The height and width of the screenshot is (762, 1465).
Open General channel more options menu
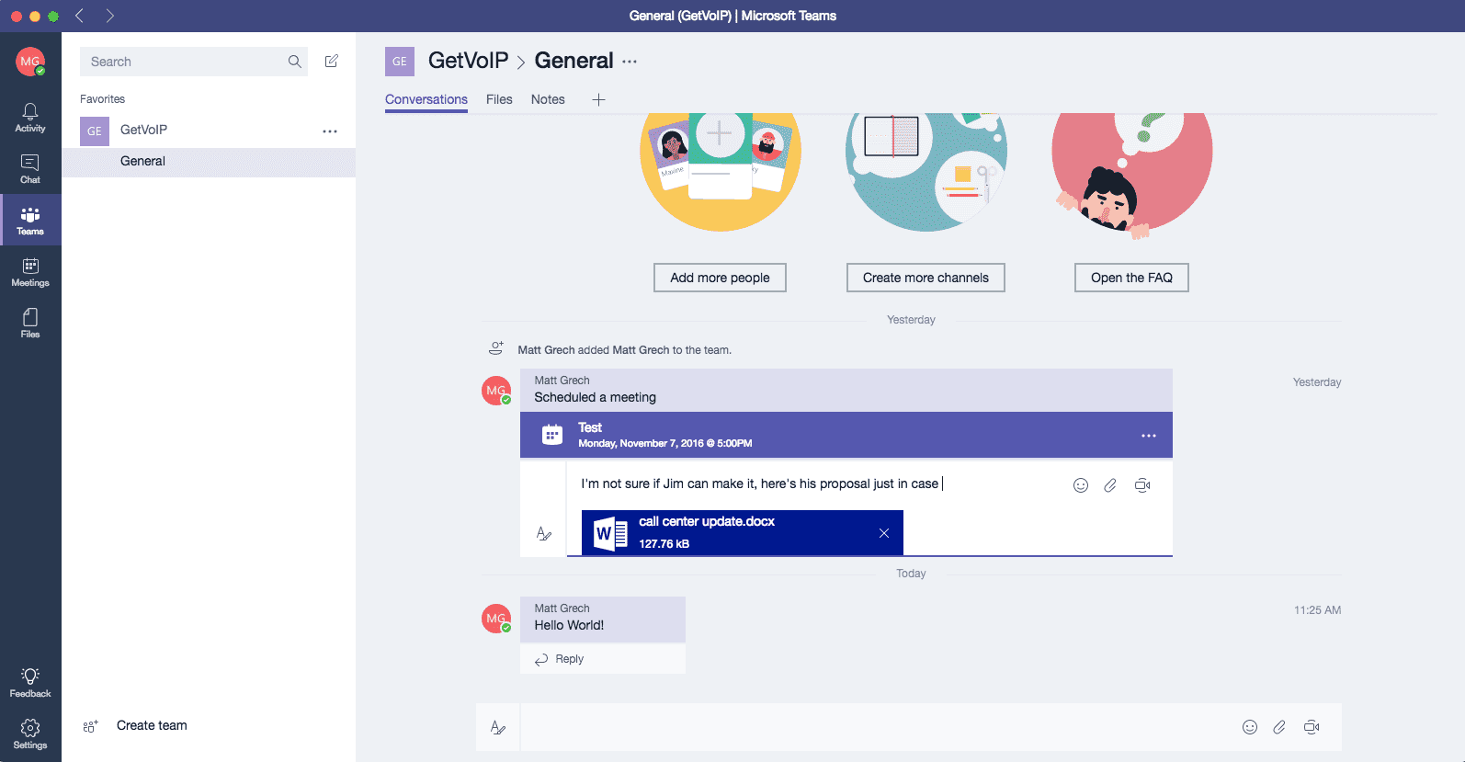[x=630, y=62]
